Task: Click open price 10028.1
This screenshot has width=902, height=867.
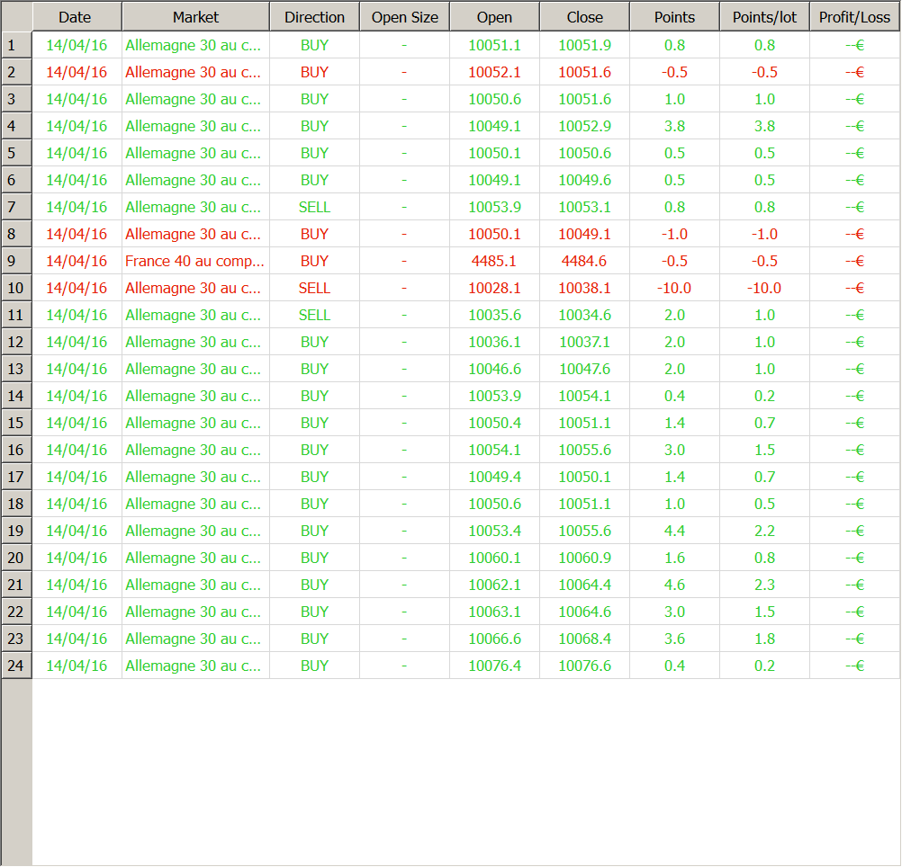Action: [x=495, y=288]
